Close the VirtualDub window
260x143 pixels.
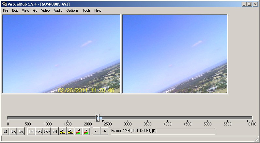[255, 4]
